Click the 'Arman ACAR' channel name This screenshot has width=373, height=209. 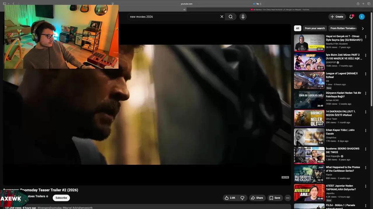[x=332, y=100]
